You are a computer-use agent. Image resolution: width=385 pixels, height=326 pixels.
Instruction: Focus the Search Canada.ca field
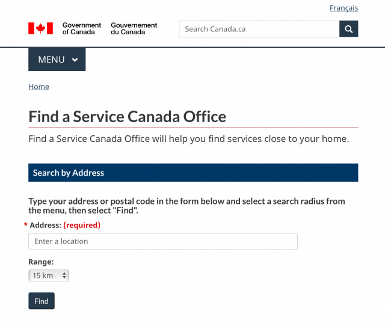click(x=259, y=29)
